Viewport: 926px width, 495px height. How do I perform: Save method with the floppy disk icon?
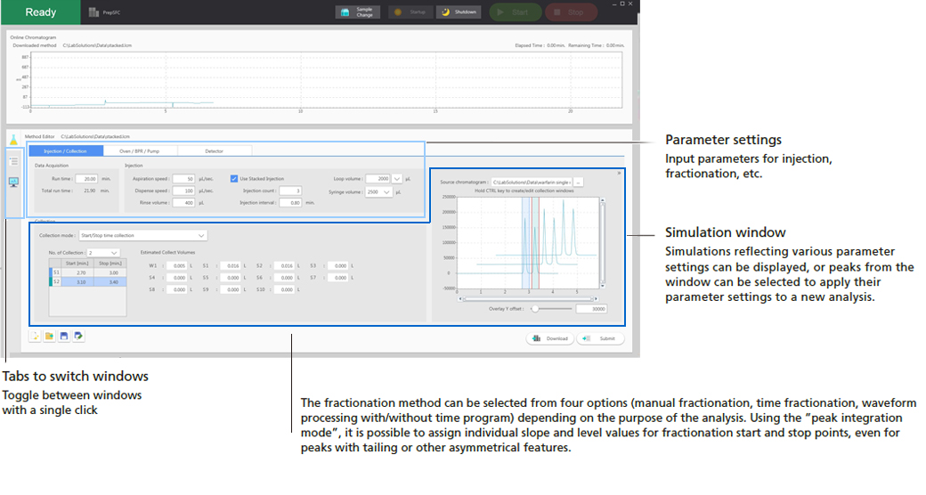(x=64, y=336)
